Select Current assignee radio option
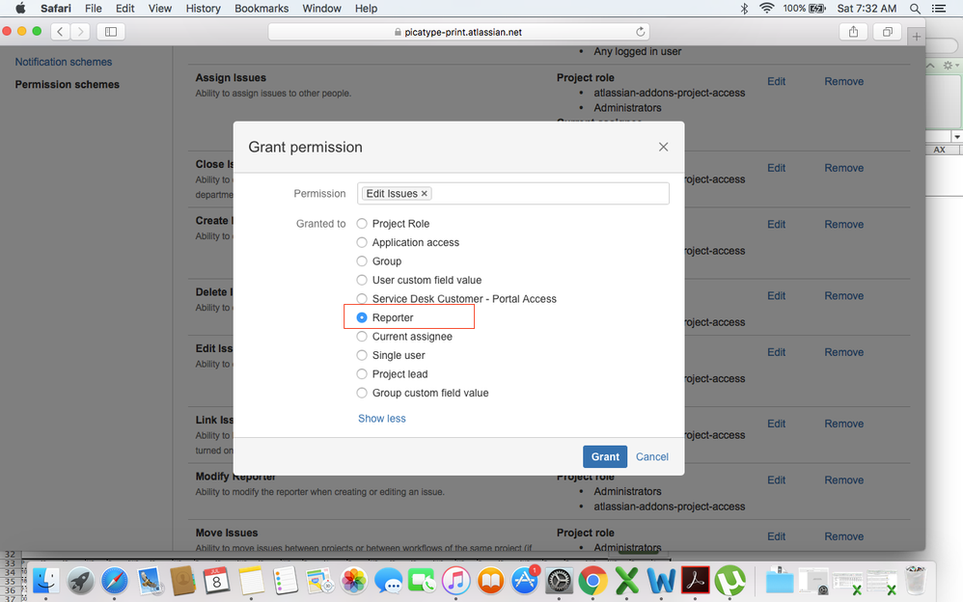This screenshot has width=963, height=602. (362, 337)
